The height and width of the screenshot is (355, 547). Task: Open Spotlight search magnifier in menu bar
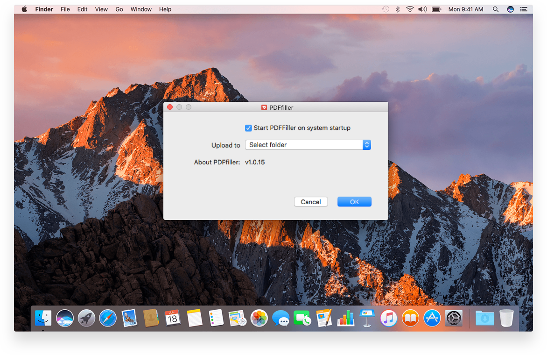[x=495, y=9]
